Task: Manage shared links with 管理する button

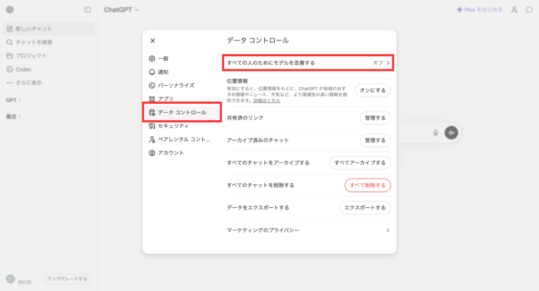Action: coord(375,118)
